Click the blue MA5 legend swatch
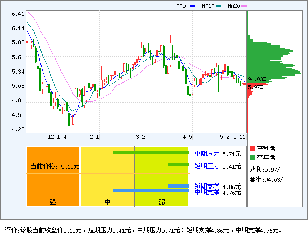The width and height of the screenshot is (308, 233). [193, 6]
